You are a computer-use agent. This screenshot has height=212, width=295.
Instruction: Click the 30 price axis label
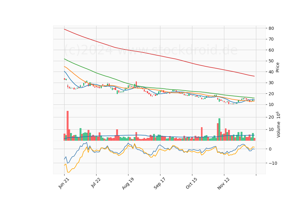(x=271, y=83)
